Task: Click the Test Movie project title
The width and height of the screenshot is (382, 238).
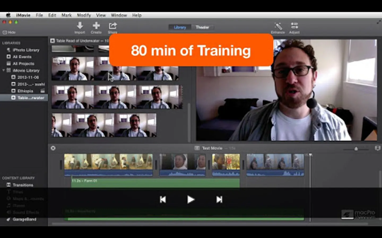Action: pos(212,148)
